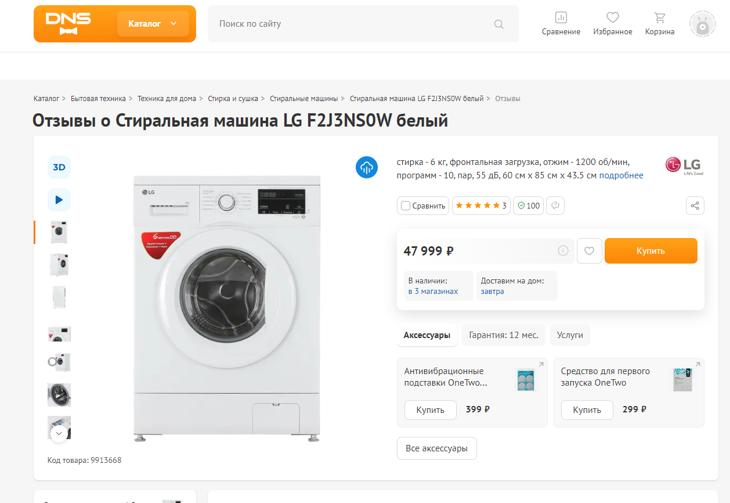Open the подробнее specifications link
Image resolution: width=730 pixels, height=503 pixels.
click(622, 175)
